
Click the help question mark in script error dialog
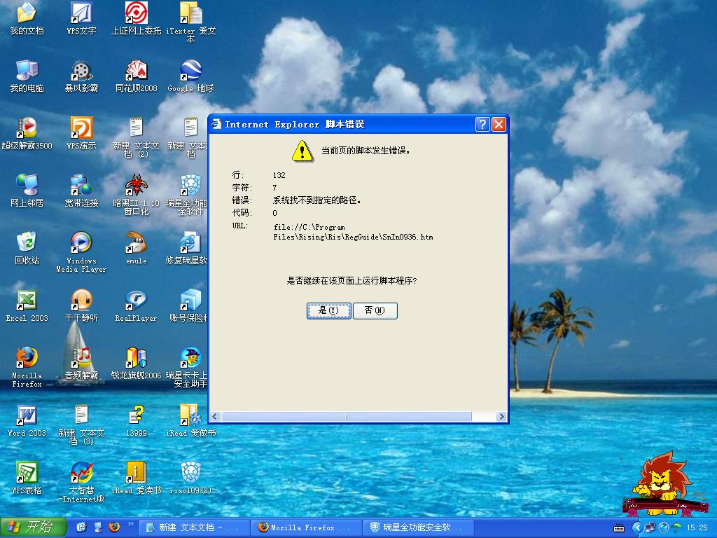482,125
